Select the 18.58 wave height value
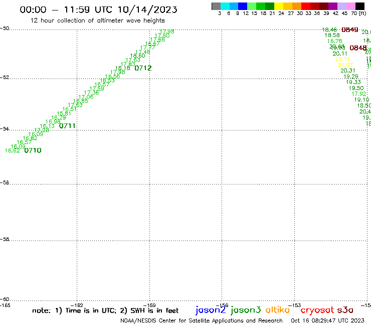Image resolution: width=371 pixels, height=325 pixels. tap(332, 35)
